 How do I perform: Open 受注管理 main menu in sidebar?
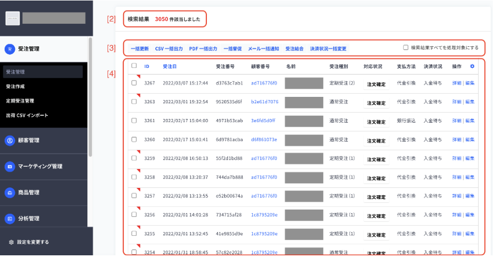pos(44,49)
